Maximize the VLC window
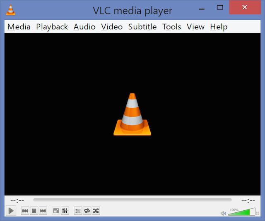Viewport: 265px width, 221px height. point(220,7)
